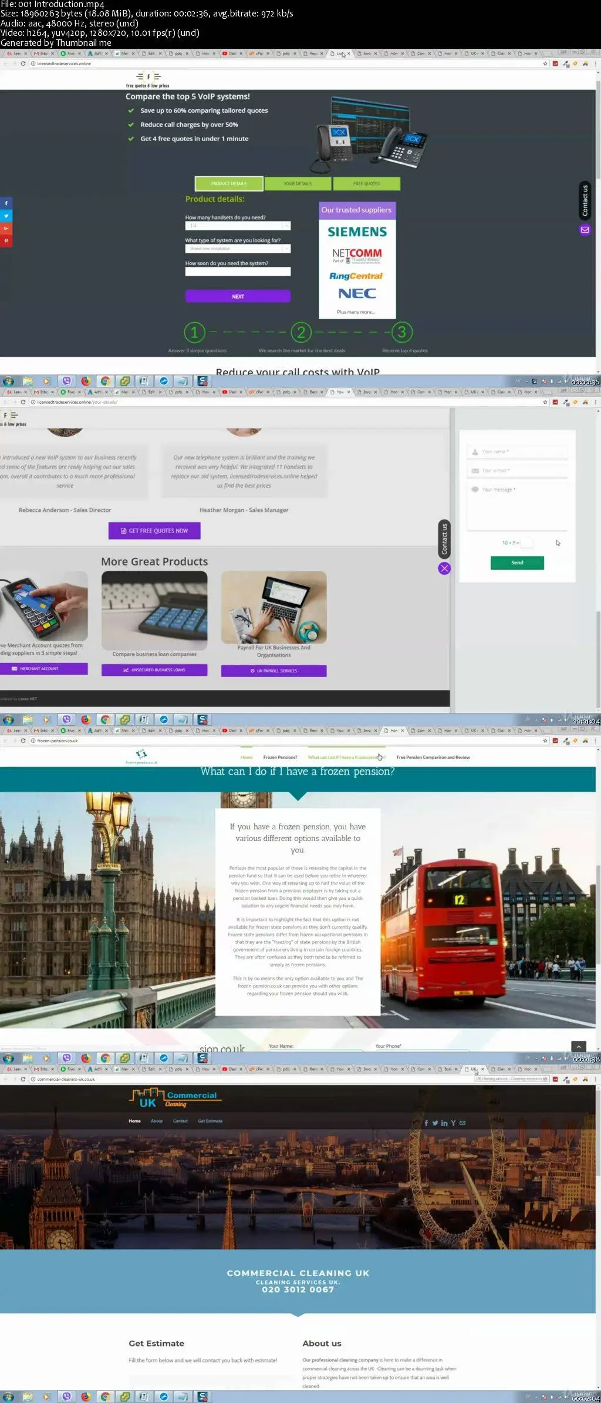The height and width of the screenshot is (1403, 601).
Task: Open Firefox from taskbar below VoIP frame
Action: tap(86, 381)
